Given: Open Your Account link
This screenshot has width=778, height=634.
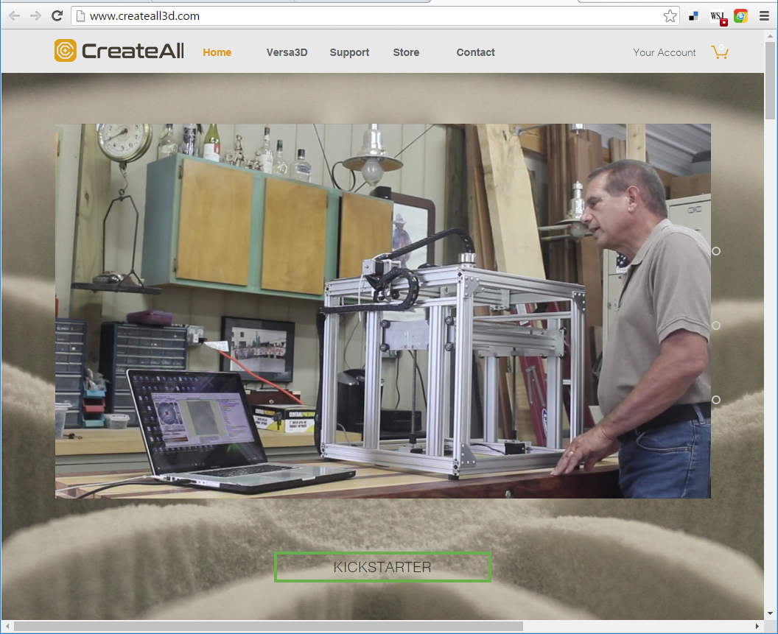Looking at the screenshot, I should pyautogui.click(x=665, y=52).
